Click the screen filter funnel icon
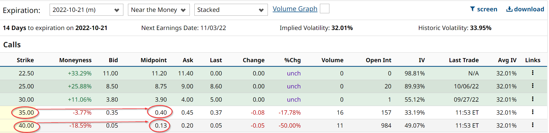The image size is (549, 133). pyautogui.click(x=472, y=9)
